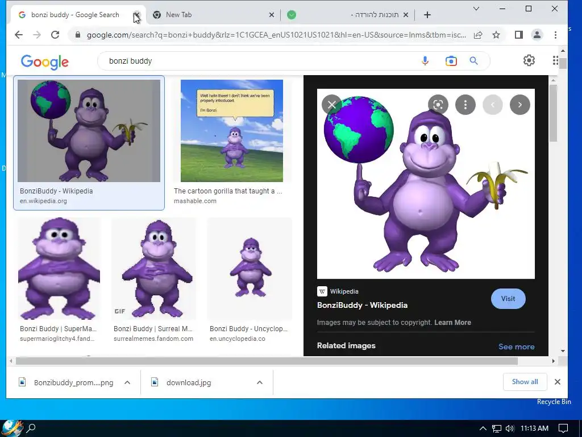
Task: Reload the current page
Action: point(55,35)
